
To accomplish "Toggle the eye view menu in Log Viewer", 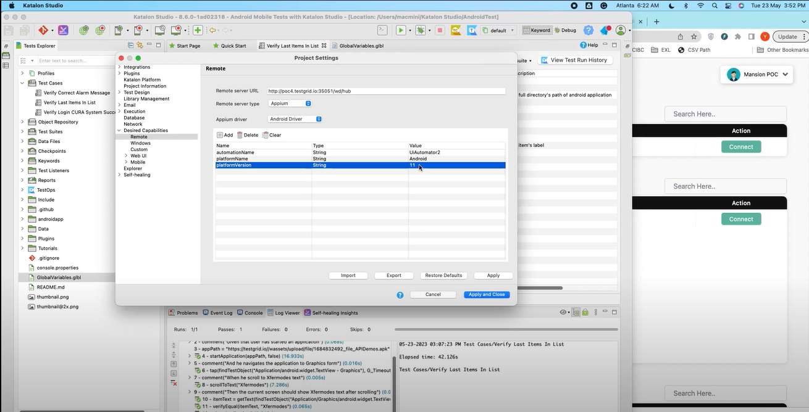I will pos(564,313).
